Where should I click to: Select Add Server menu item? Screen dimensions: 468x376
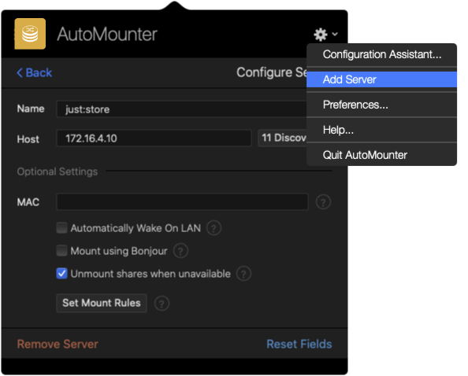click(x=382, y=79)
